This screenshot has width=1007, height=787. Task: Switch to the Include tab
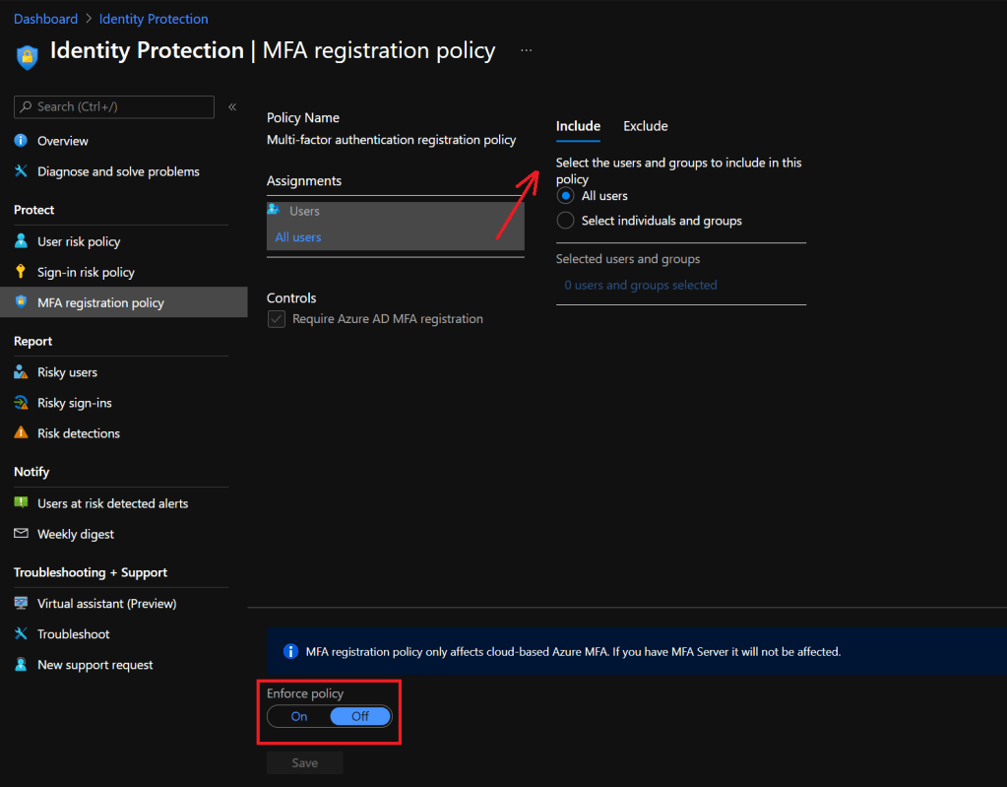(x=578, y=126)
